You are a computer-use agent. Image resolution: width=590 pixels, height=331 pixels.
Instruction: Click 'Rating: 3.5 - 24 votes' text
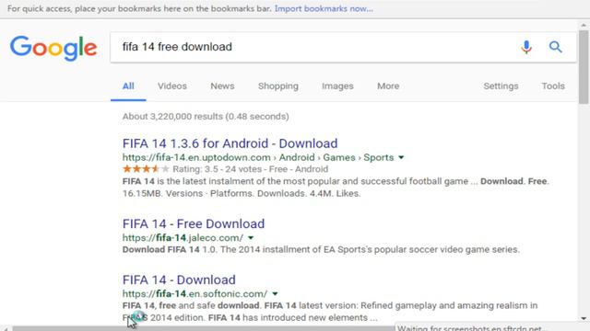[218, 169]
